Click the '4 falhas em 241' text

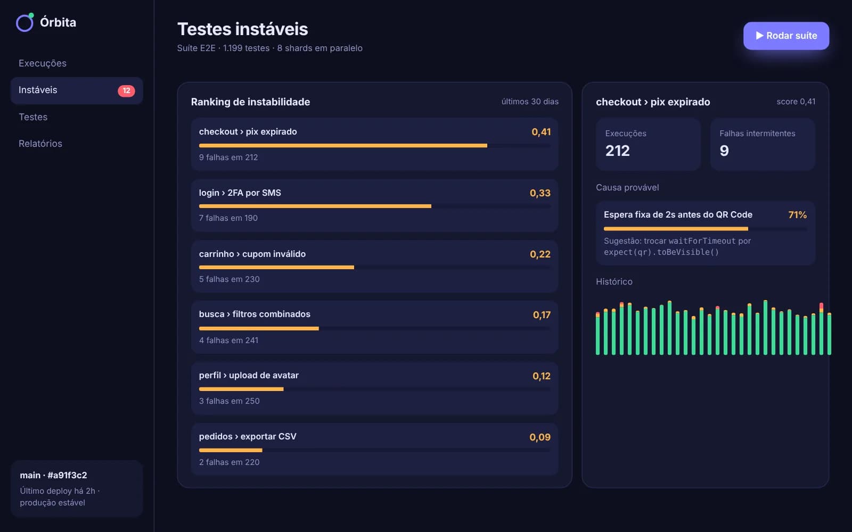pyautogui.click(x=229, y=340)
